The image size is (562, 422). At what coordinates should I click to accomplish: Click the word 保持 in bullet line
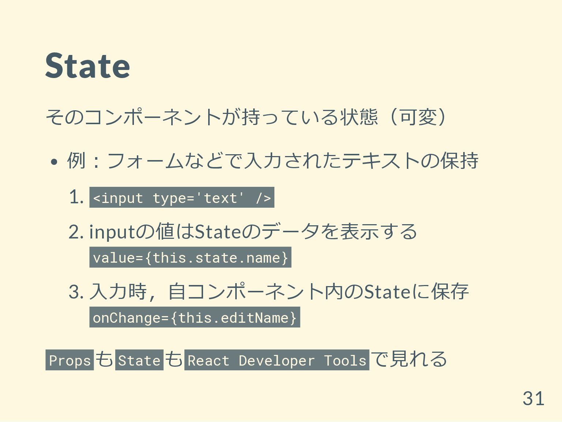click(460, 160)
